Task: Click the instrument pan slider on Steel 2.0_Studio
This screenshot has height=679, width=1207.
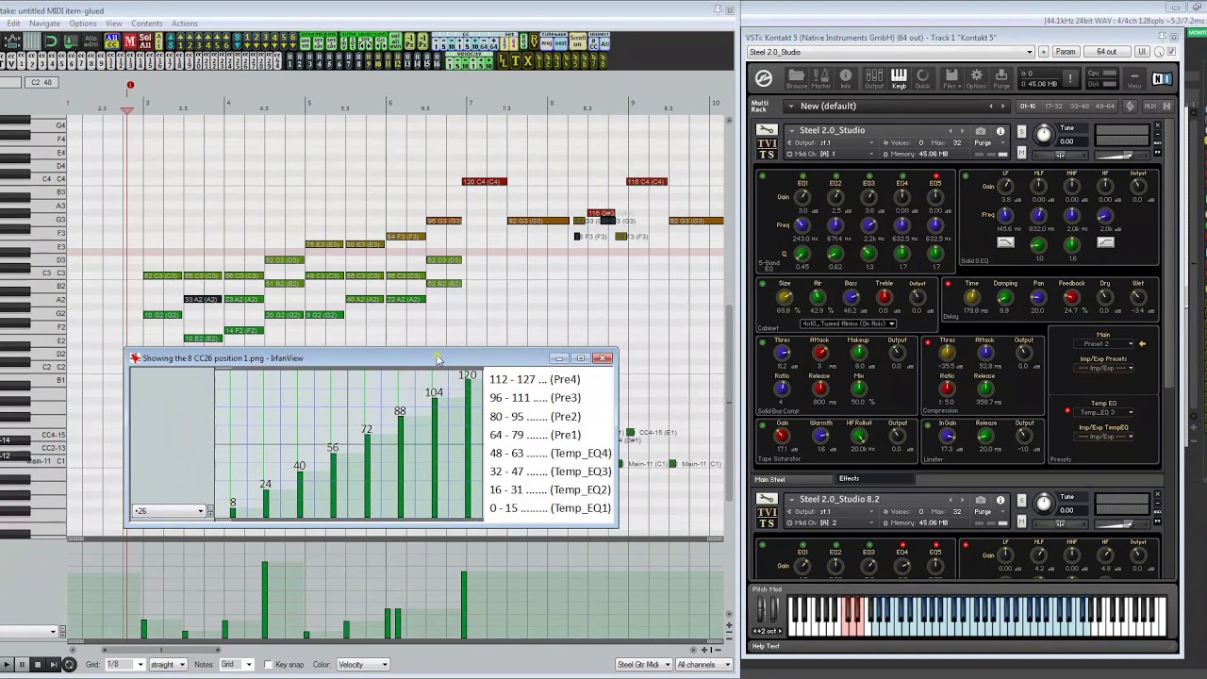Action: pos(1061,155)
